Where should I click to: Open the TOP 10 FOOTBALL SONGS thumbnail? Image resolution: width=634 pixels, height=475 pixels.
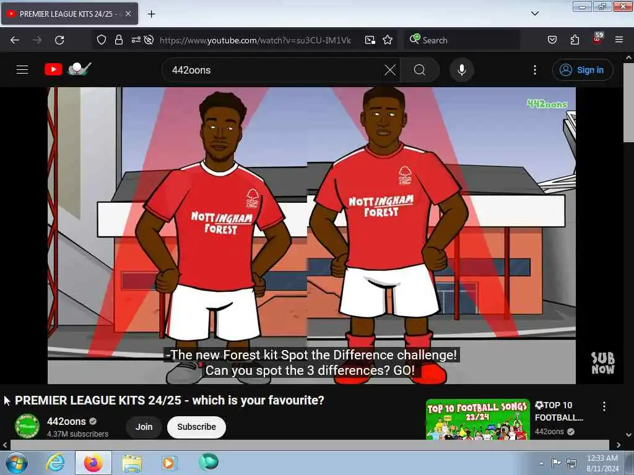coord(478,420)
